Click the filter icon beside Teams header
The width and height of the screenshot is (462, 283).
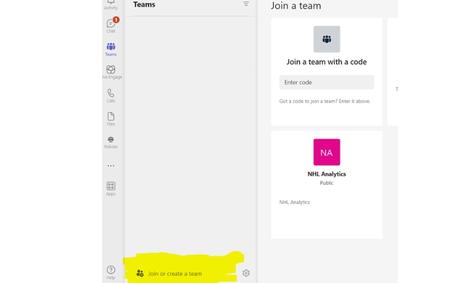246,4
